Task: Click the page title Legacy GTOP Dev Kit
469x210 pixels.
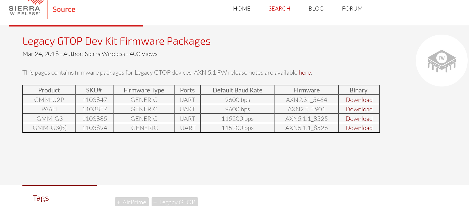Action: pos(116,41)
